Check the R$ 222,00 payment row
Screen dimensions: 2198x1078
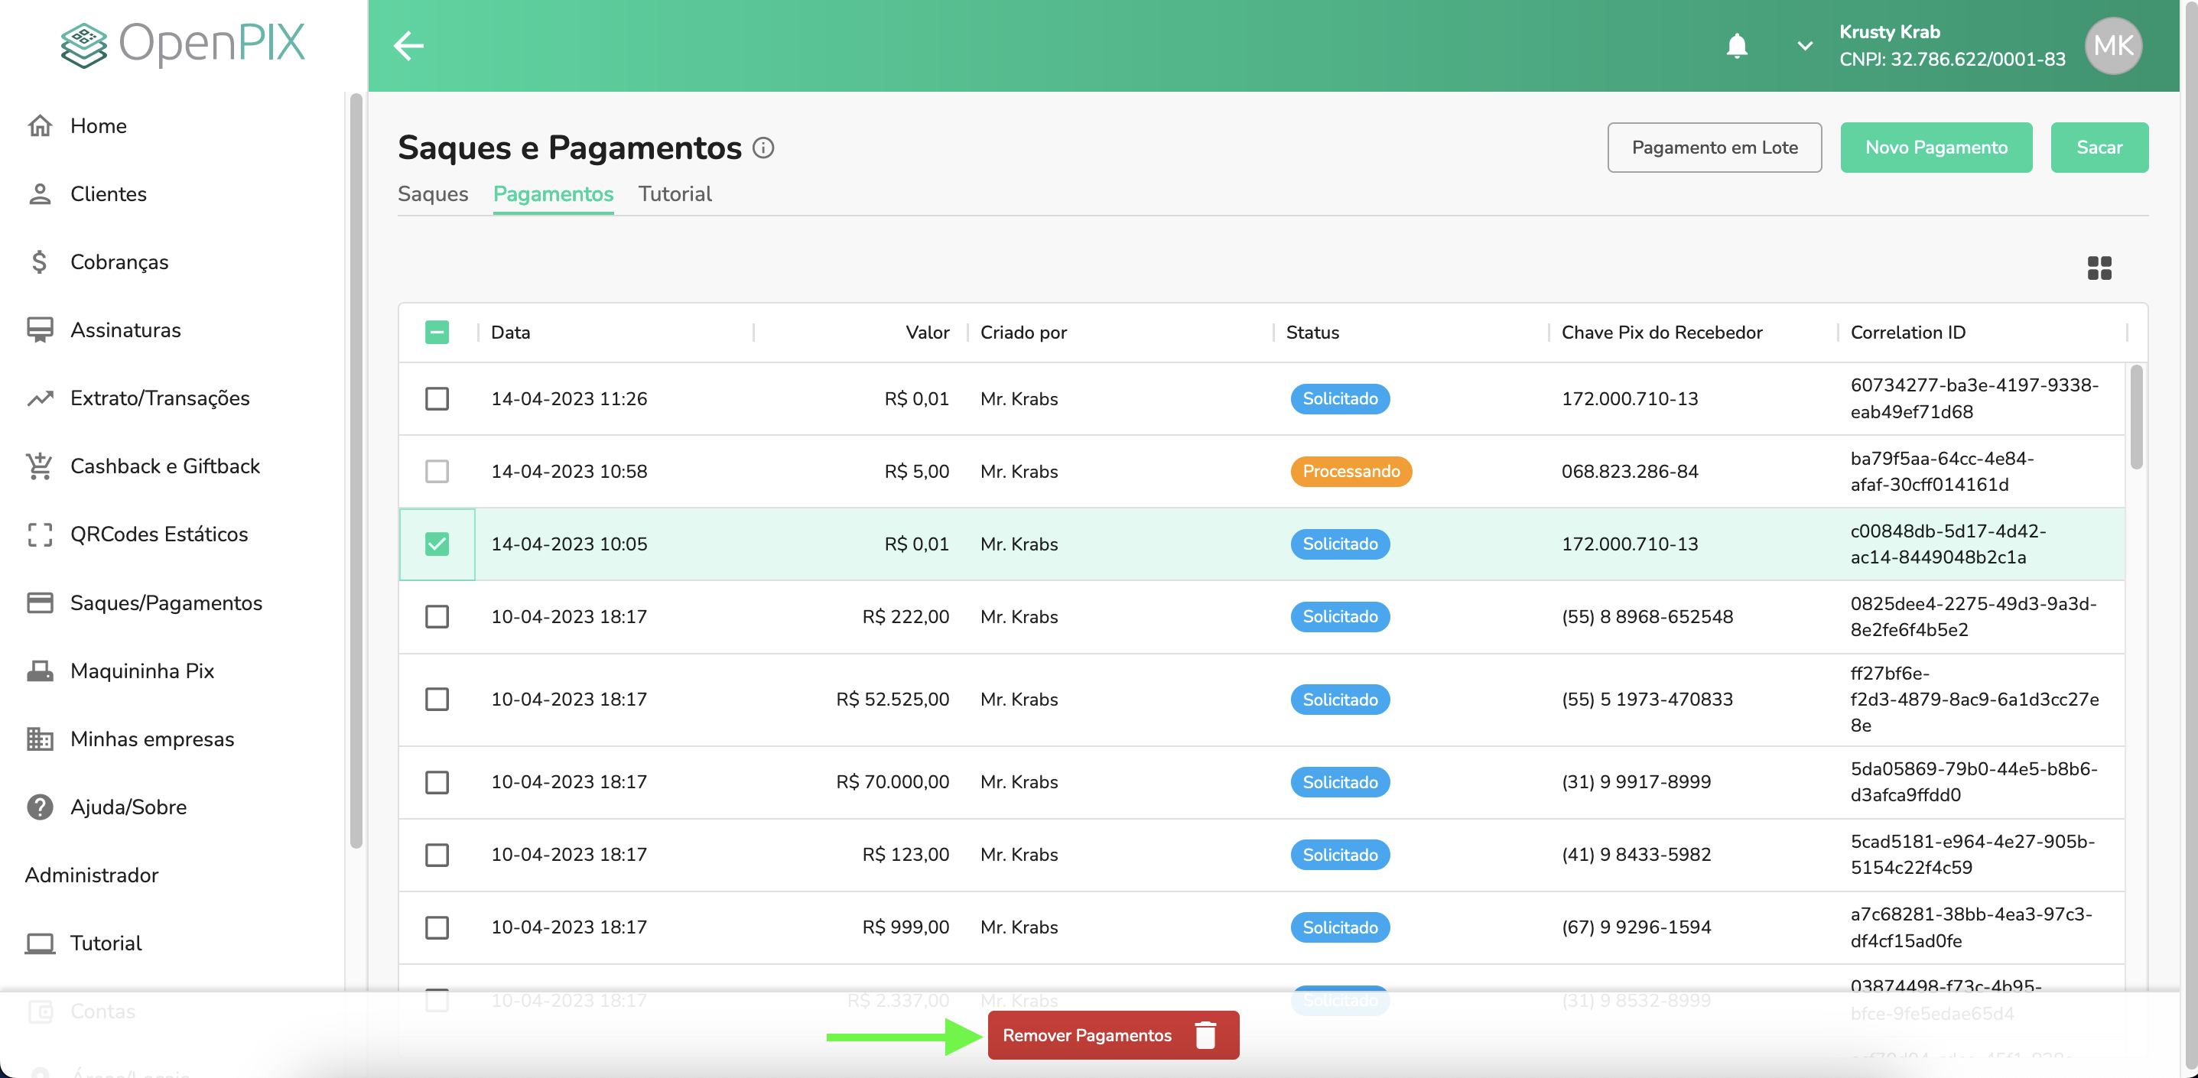coord(437,617)
